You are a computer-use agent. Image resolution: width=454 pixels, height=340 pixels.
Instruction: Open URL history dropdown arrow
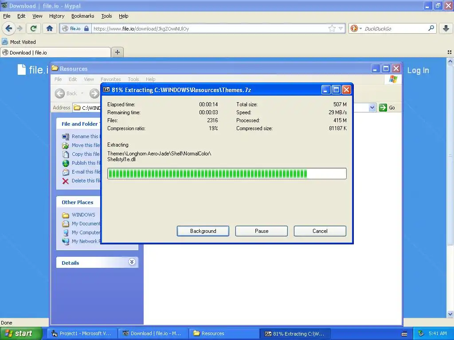(x=341, y=28)
